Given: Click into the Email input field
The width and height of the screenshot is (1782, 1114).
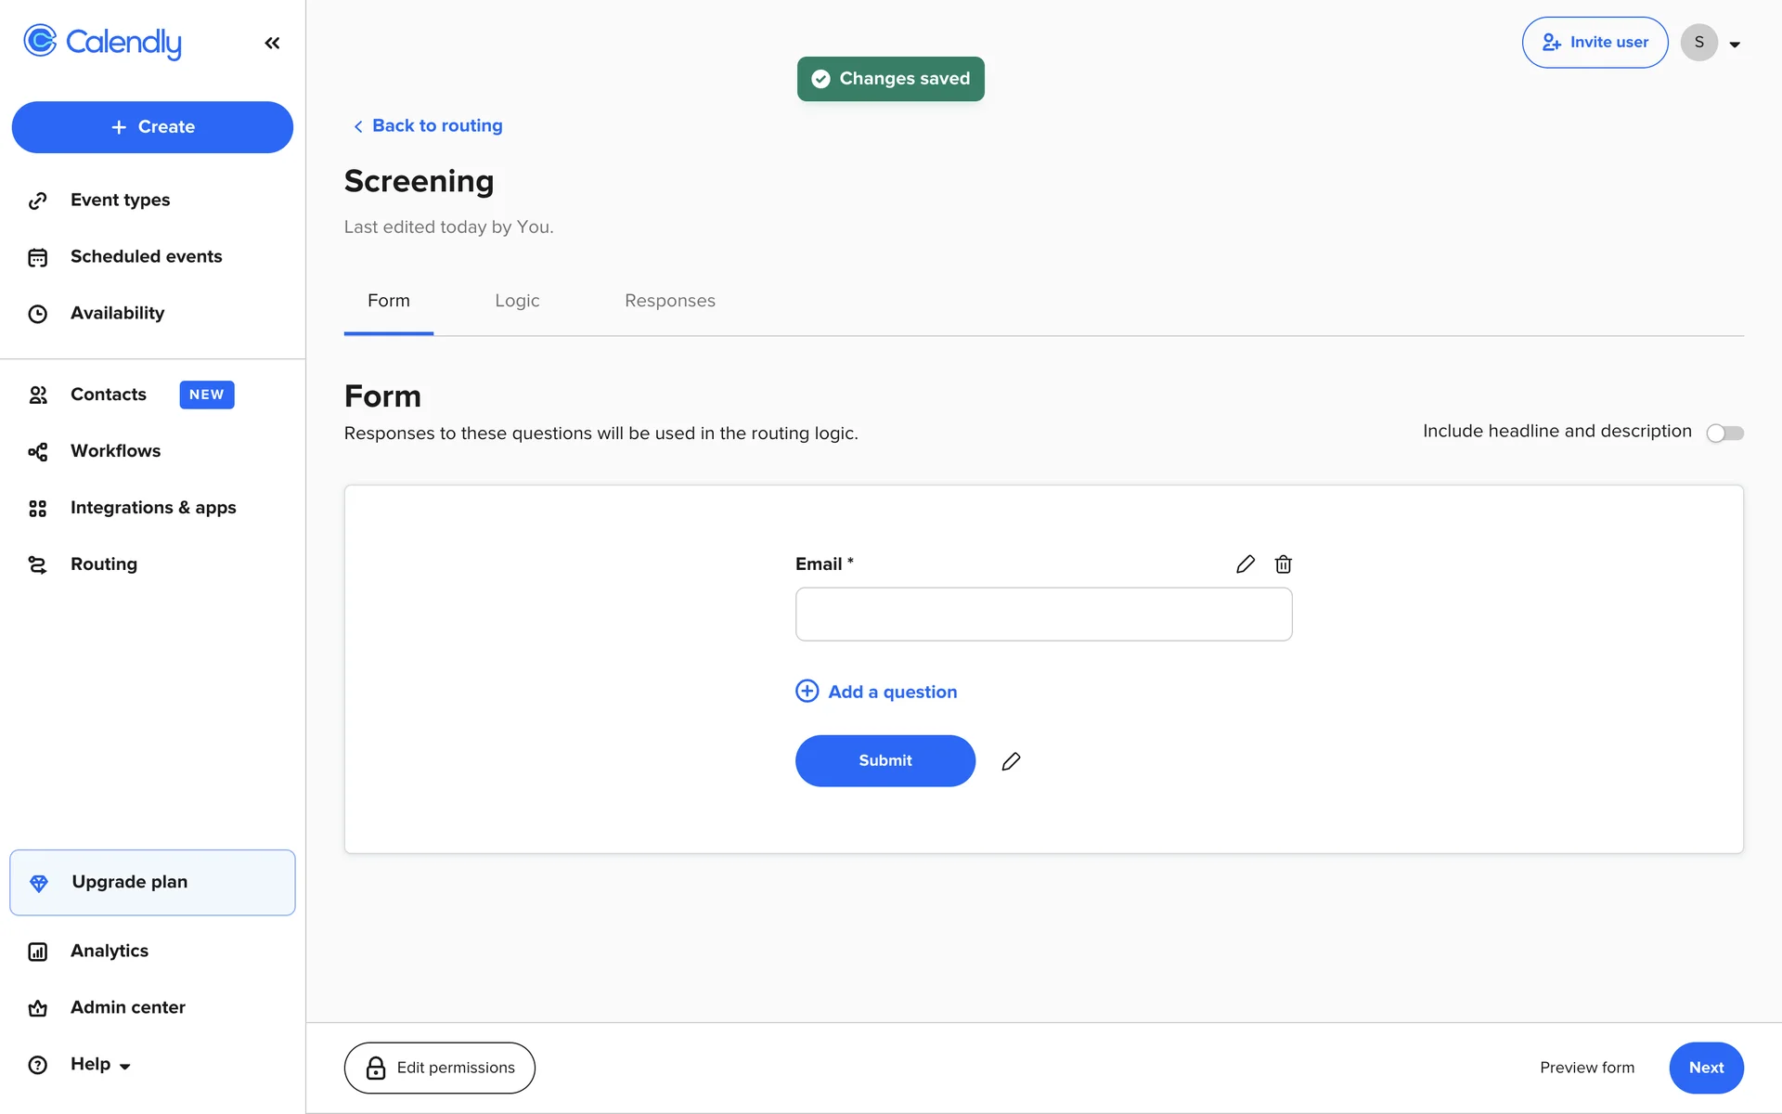Looking at the screenshot, I should click(x=1043, y=615).
